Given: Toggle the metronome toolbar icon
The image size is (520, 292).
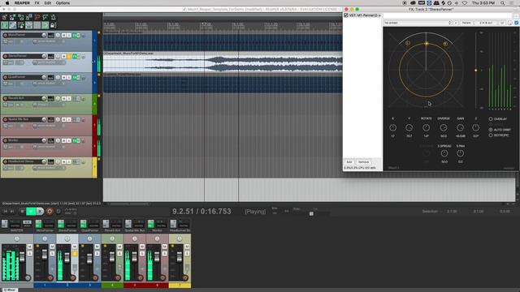Looking at the screenshot, I should point(53,17).
